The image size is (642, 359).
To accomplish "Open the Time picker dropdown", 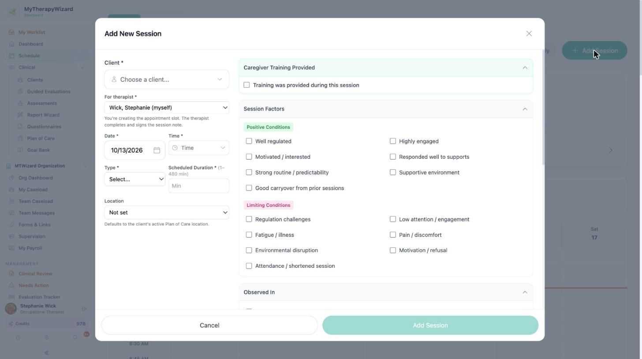I will (x=199, y=148).
